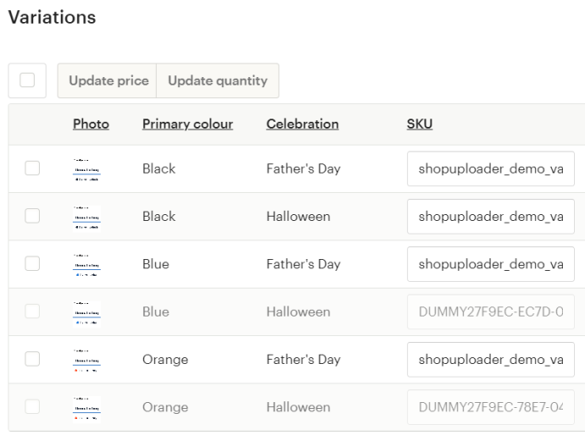Tick the select-all variations checkbox
Viewport: 585px width, 441px height.
(x=27, y=80)
